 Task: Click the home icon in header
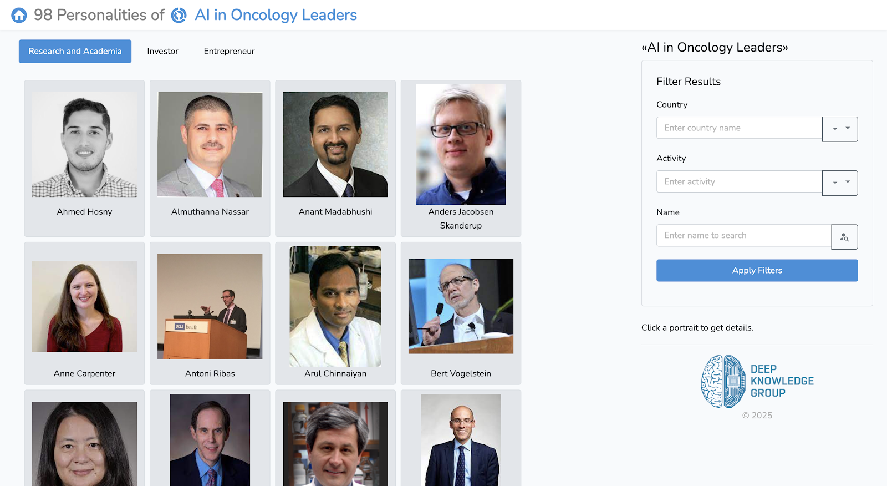click(x=19, y=15)
